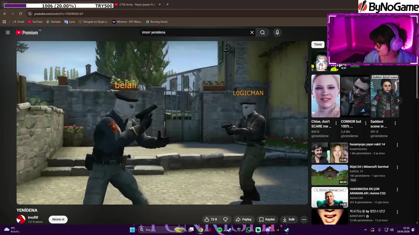Open options for Saddest scene short
This screenshot has height=235, width=419.
pyautogui.click(x=395, y=123)
